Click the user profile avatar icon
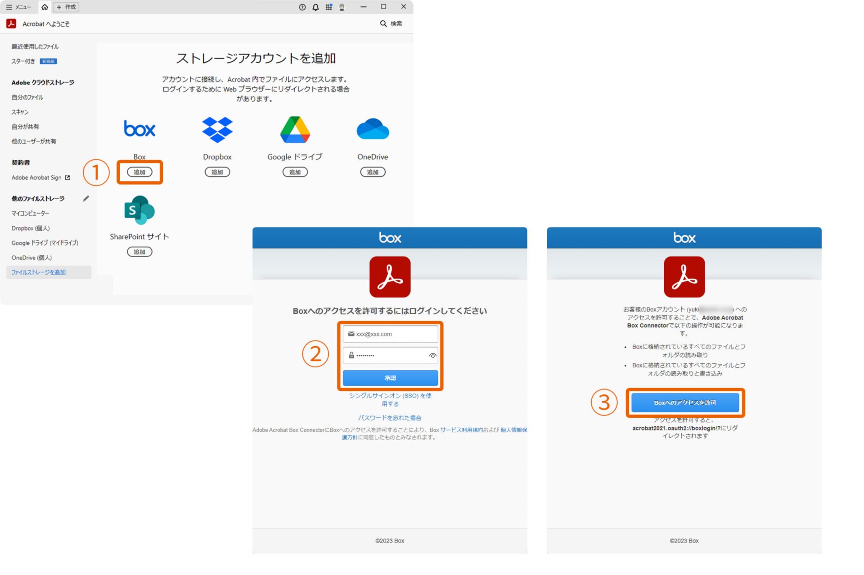This screenshot has height=575, width=864. [342, 7]
